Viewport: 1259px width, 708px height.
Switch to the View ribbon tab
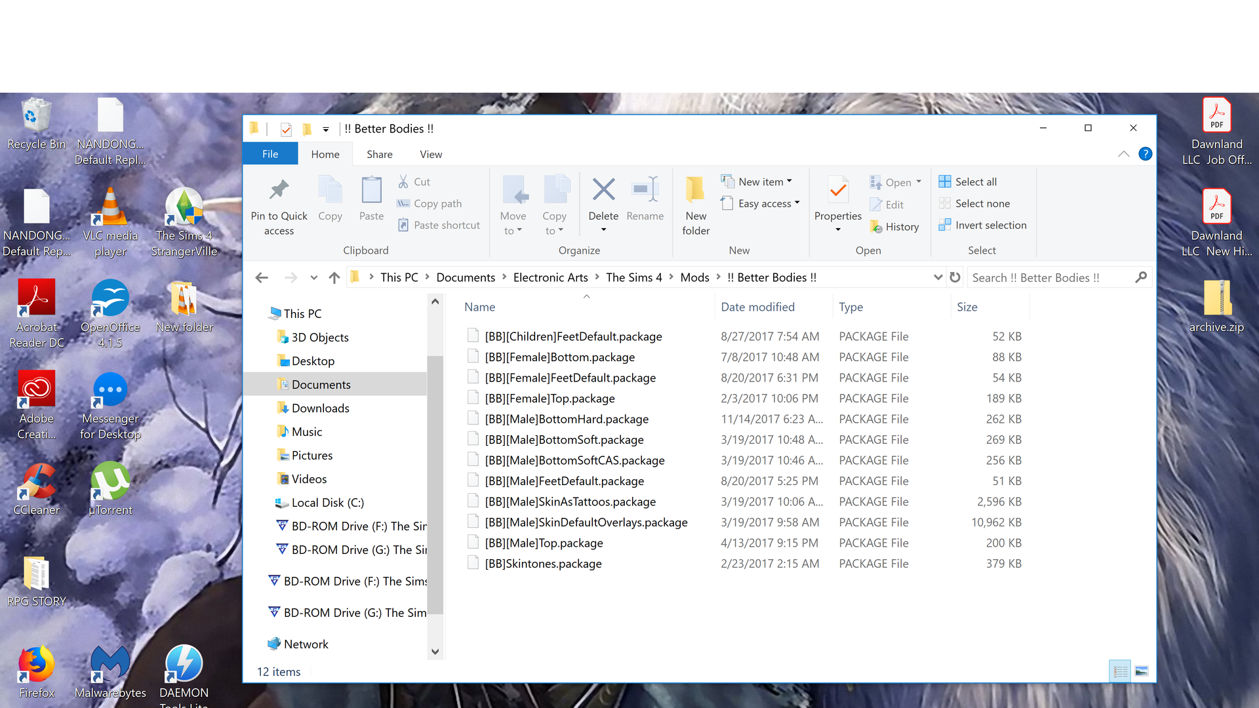click(x=431, y=154)
